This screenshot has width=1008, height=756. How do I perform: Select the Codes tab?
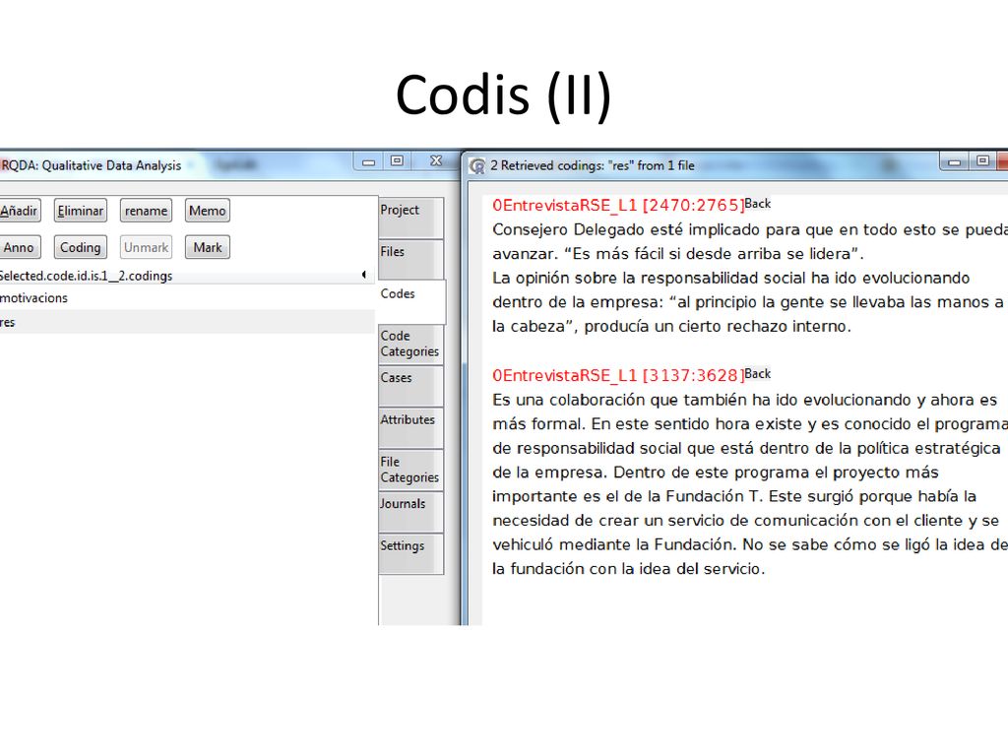411,301
